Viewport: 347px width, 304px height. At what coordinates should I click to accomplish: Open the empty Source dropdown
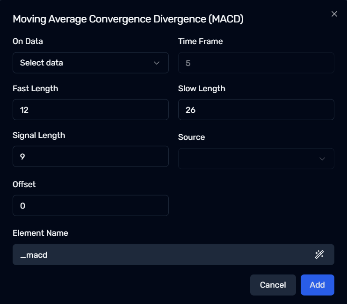(x=256, y=159)
